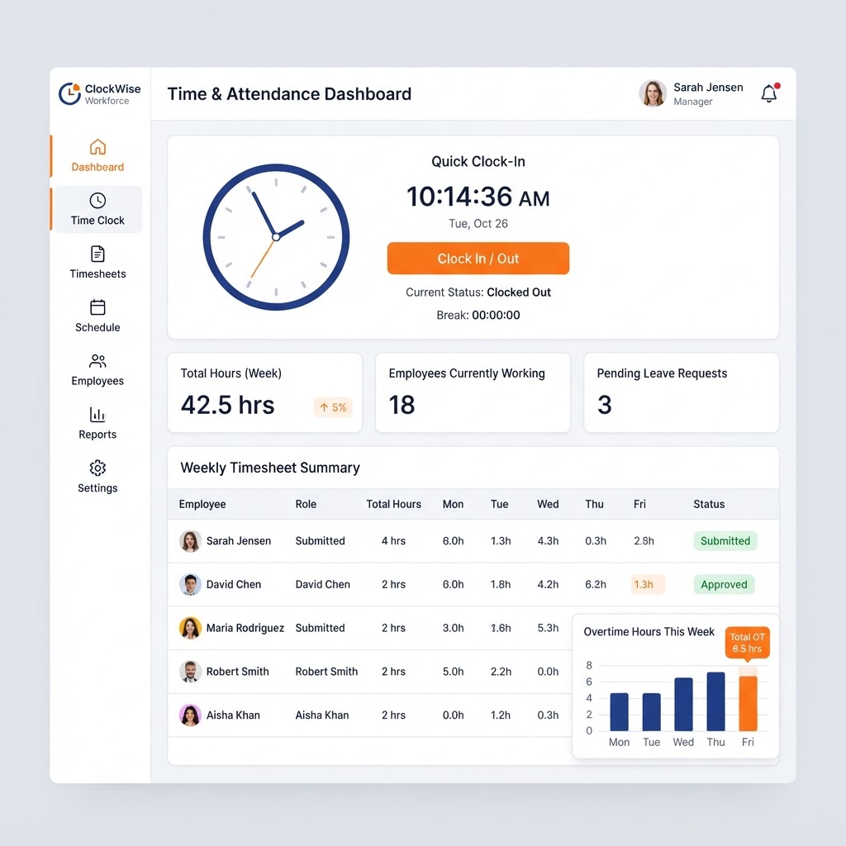The height and width of the screenshot is (846, 846).
Task: Click the Reports bar chart icon
Action: click(x=97, y=414)
